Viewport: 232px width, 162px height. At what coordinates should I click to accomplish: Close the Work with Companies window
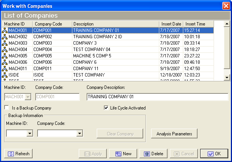(226, 6)
